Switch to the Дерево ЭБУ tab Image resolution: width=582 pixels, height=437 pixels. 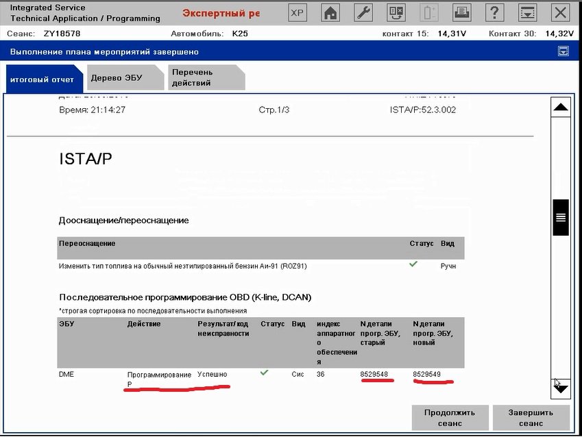tap(117, 77)
